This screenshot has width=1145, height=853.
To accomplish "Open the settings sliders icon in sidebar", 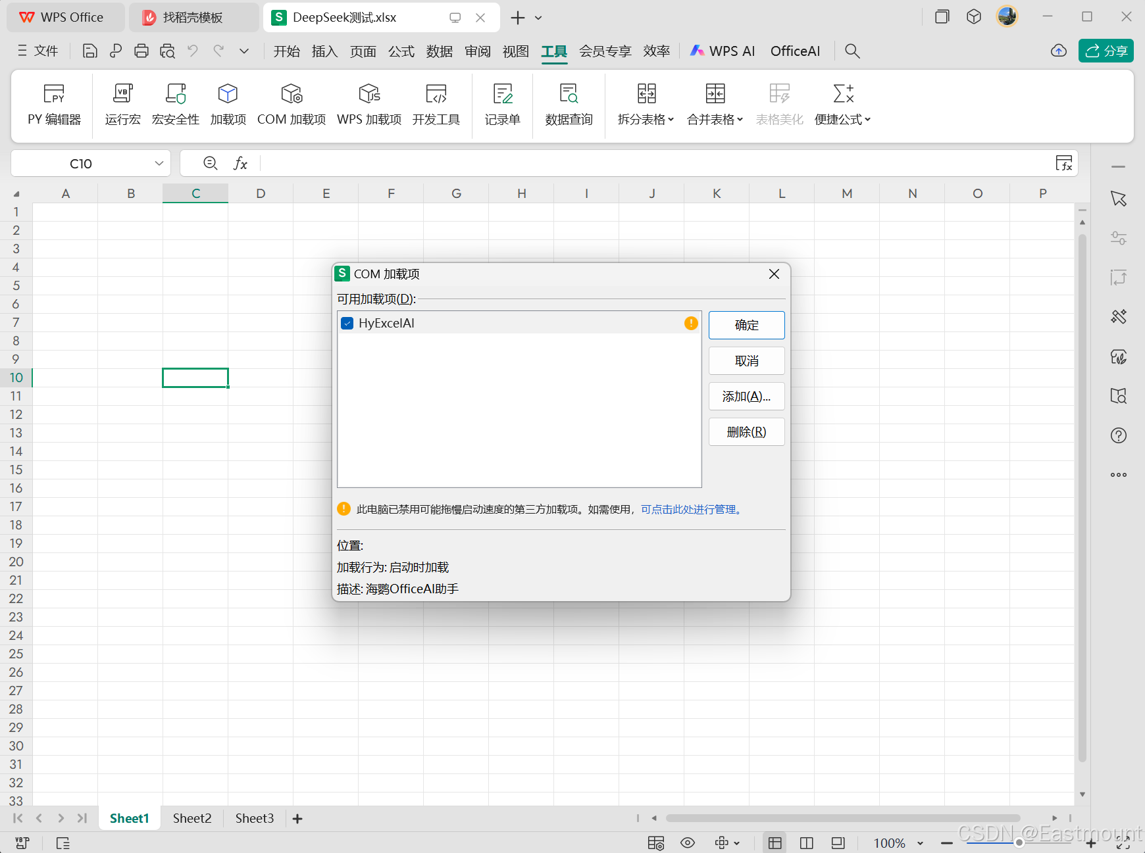I will click(1119, 238).
